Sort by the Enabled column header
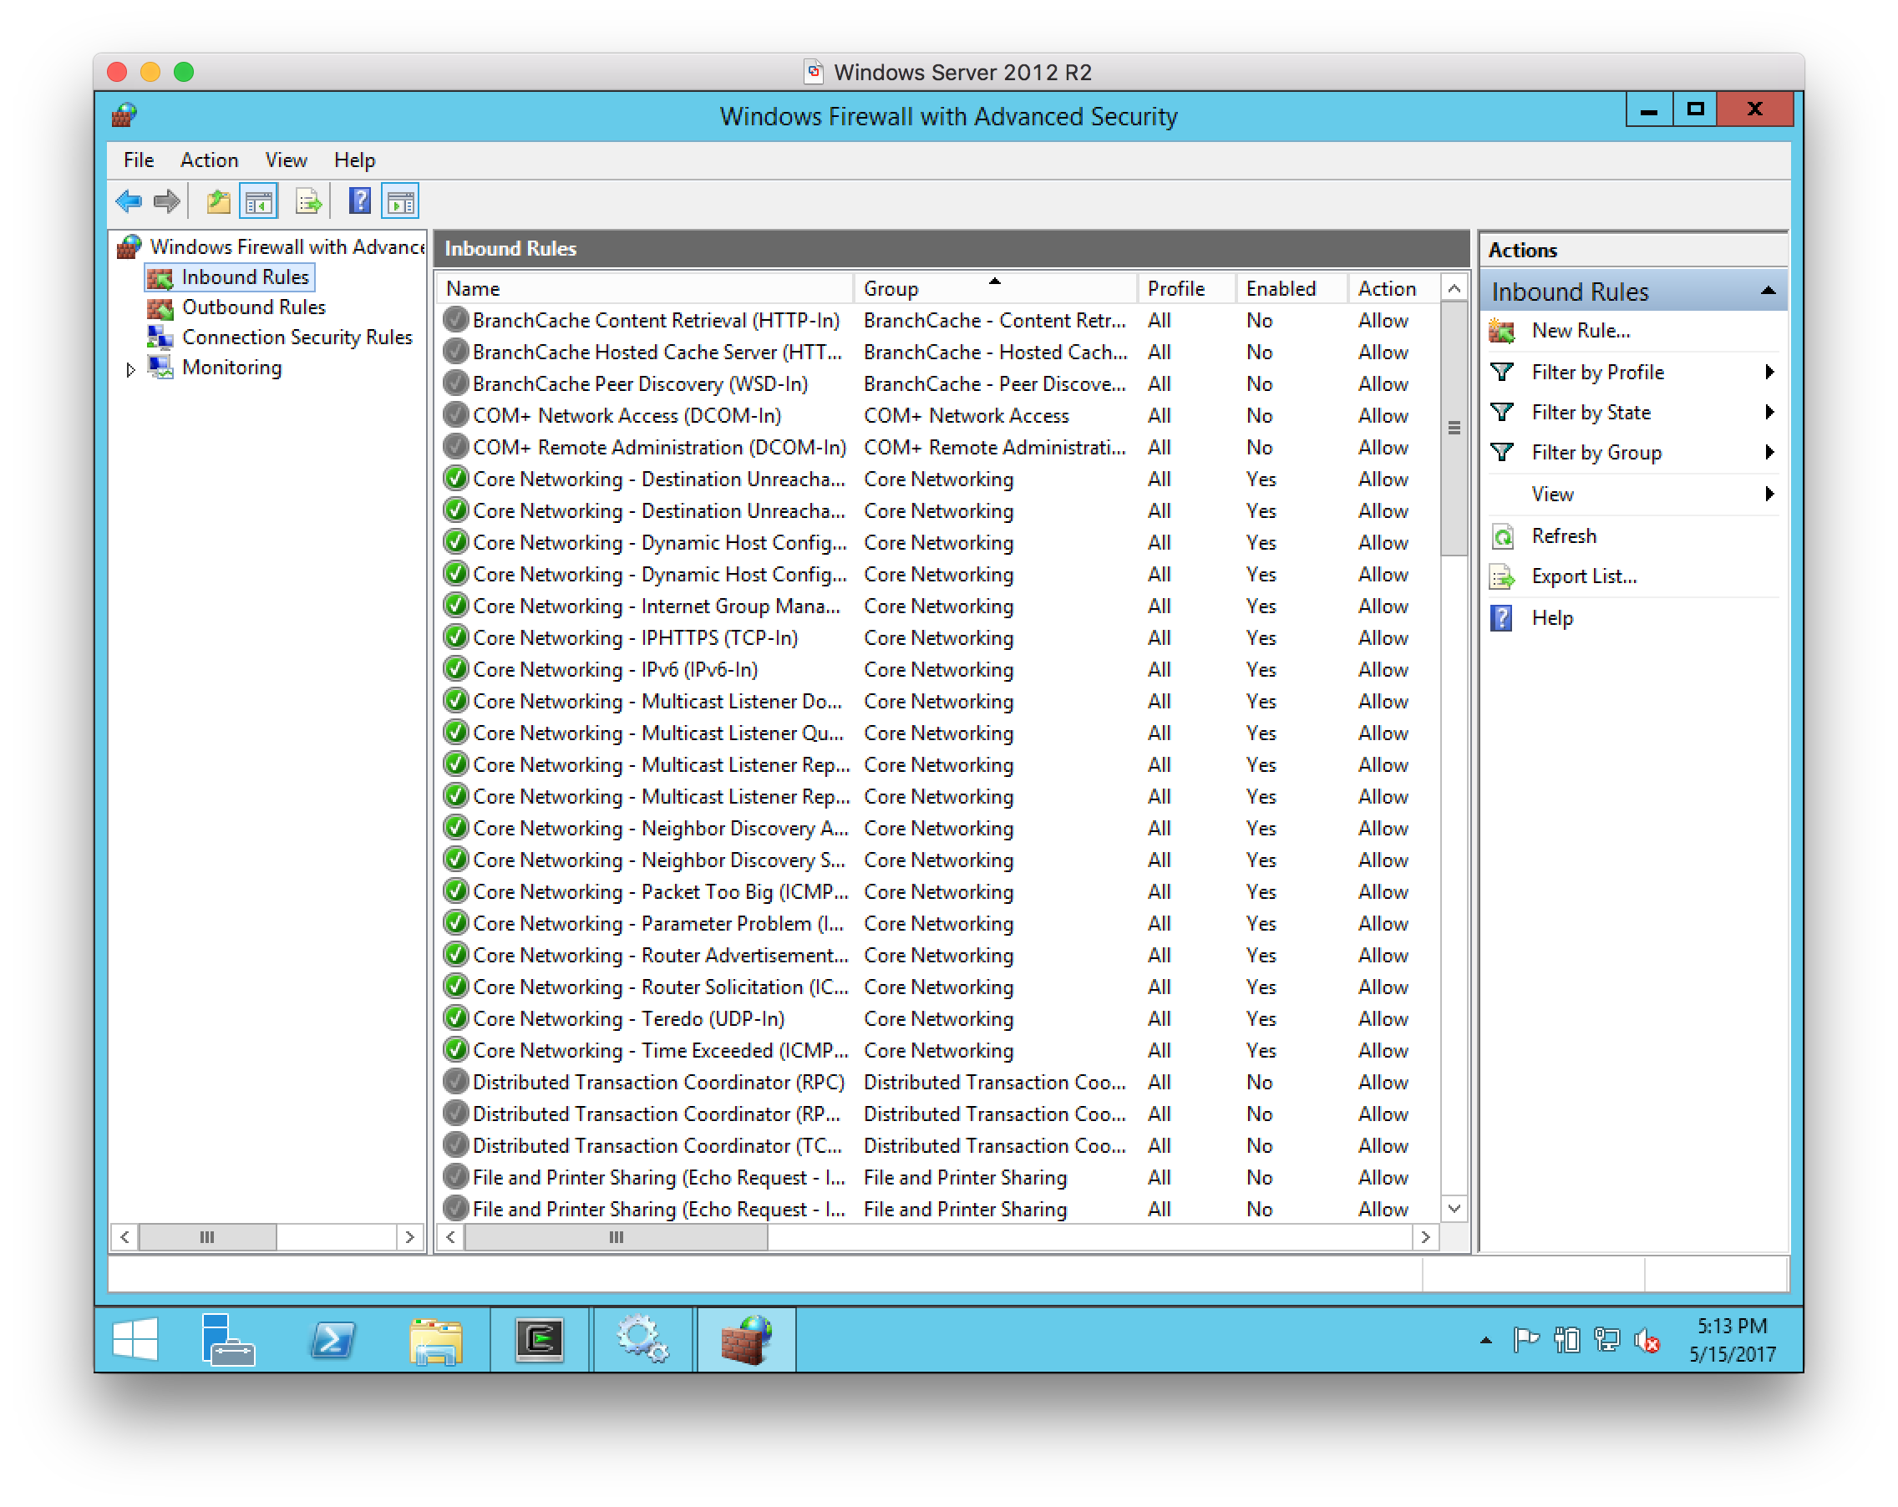 pos(1292,289)
